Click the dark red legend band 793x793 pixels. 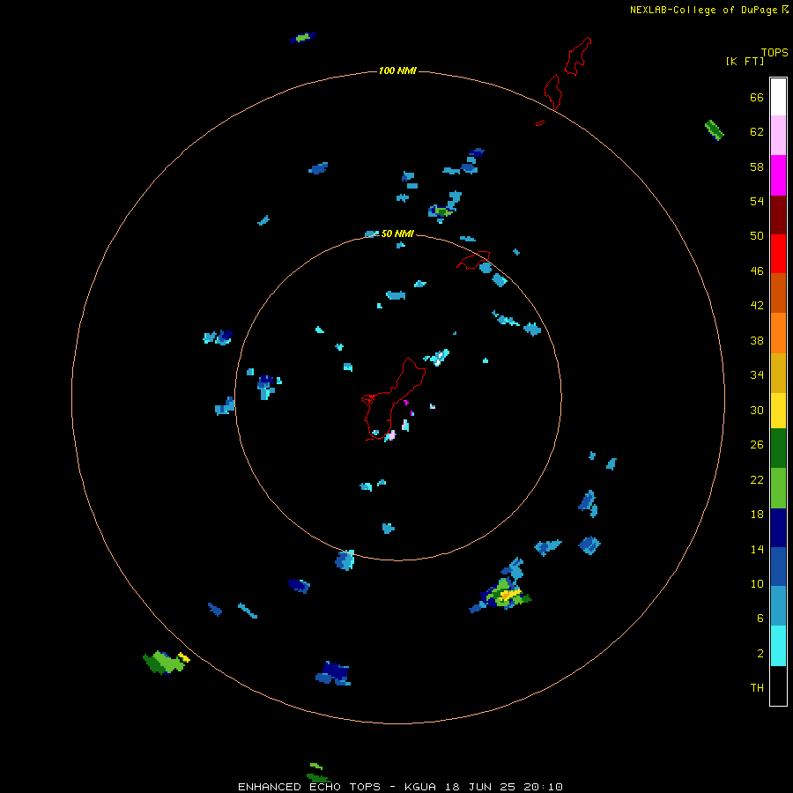coord(778,215)
